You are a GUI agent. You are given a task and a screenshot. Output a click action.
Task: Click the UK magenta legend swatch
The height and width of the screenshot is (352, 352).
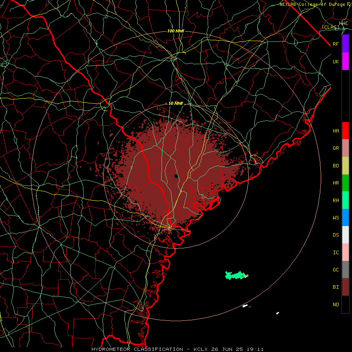[345, 61]
